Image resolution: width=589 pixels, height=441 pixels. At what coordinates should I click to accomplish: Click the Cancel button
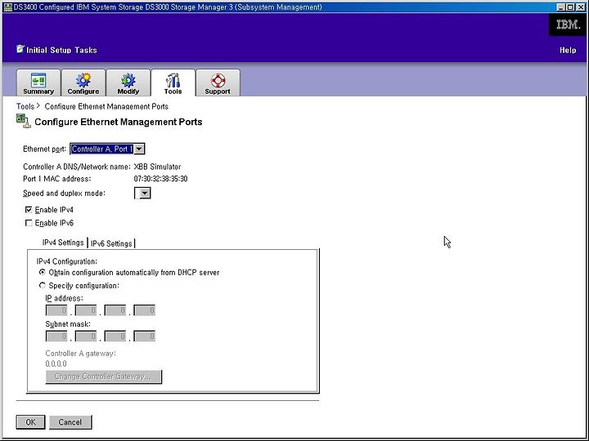[x=70, y=422]
